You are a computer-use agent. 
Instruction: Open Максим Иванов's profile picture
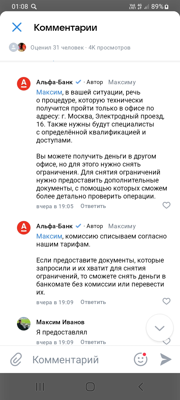pyautogui.click(x=24, y=323)
